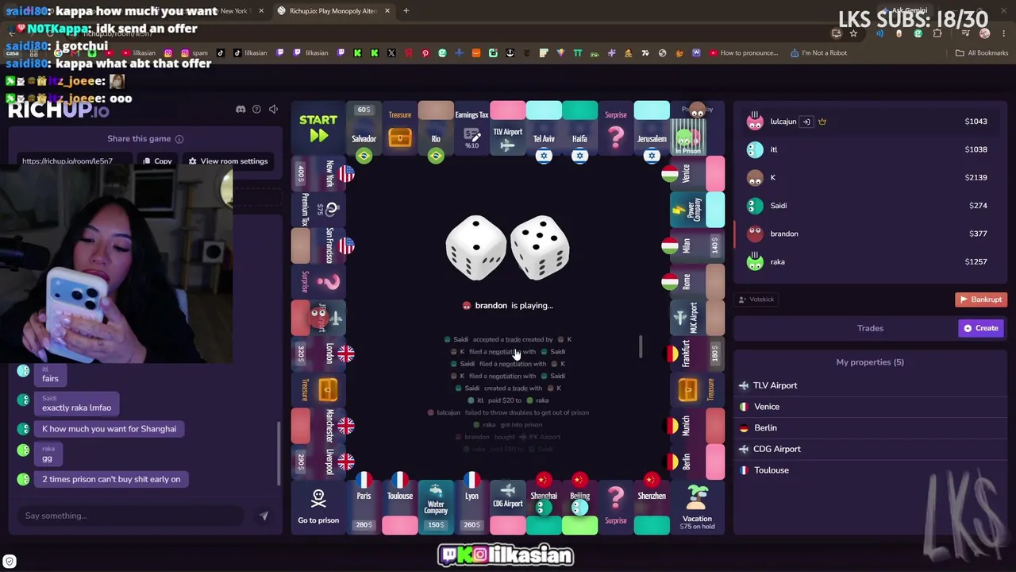Open the Chrome three-dot menu
Screen dimensions: 1016x572
point(1003,33)
